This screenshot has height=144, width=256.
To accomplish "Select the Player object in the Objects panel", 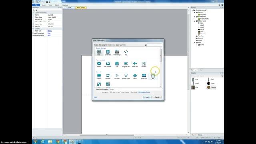I will click(211, 84).
